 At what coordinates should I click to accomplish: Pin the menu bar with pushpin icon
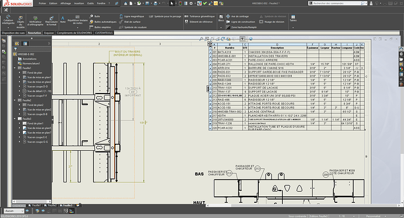tap(117, 4)
